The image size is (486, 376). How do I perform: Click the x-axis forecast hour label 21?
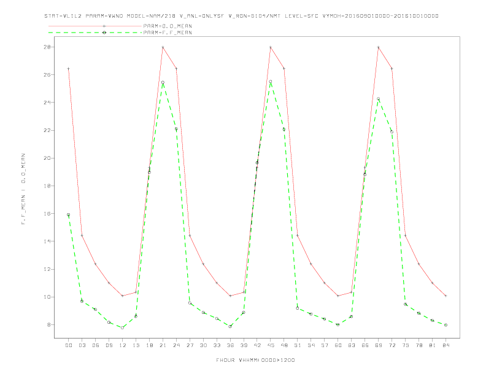pyautogui.click(x=163, y=345)
